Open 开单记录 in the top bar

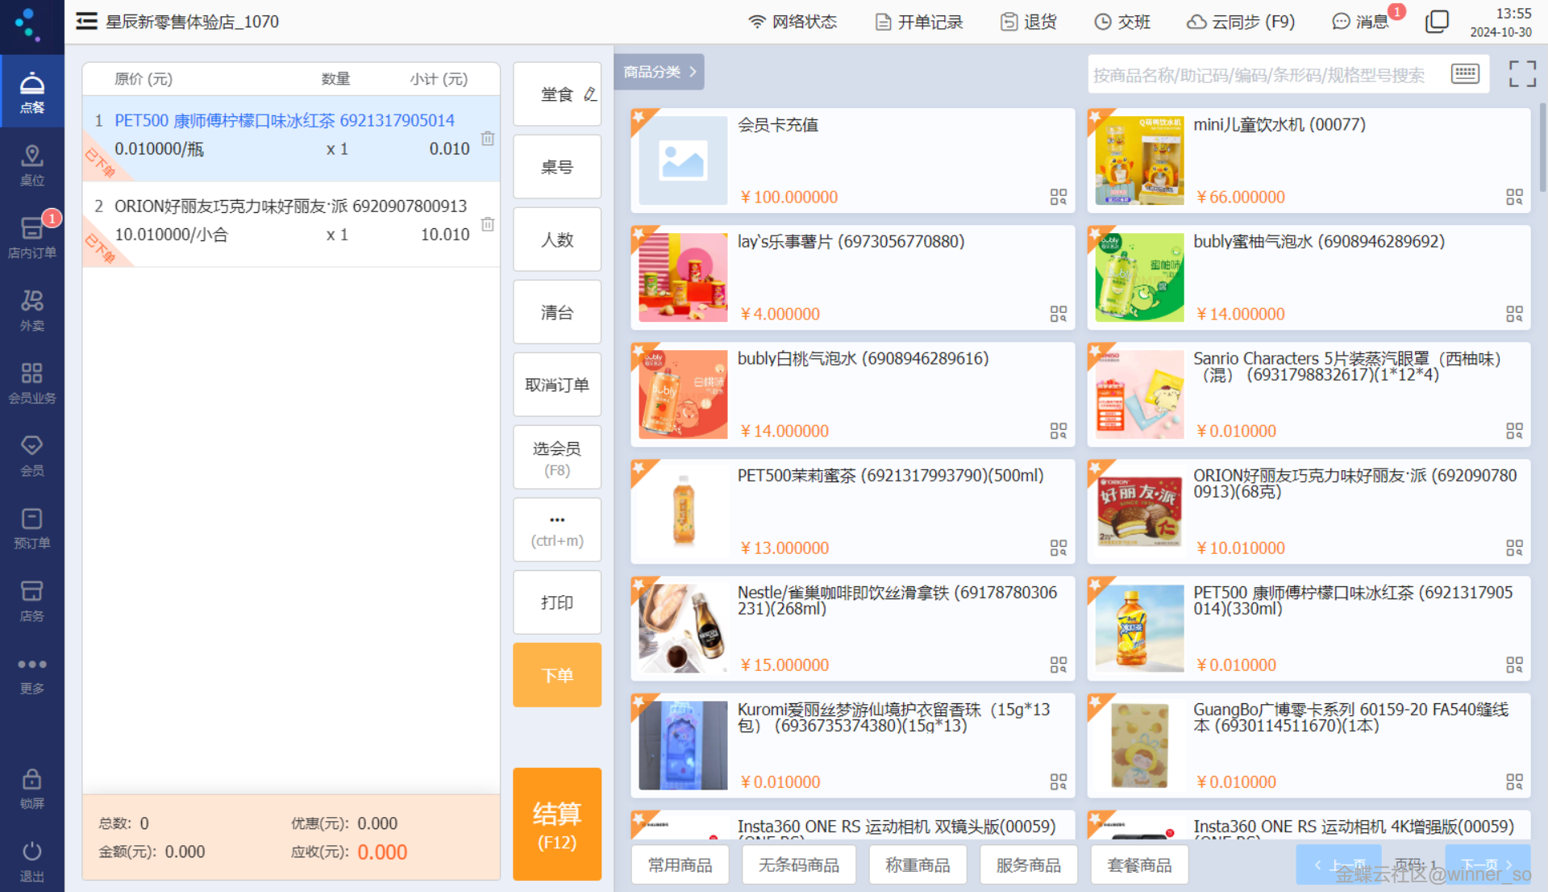(x=919, y=22)
